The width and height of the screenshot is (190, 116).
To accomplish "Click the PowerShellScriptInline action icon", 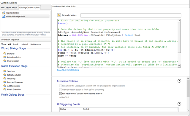I will (4, 17).
